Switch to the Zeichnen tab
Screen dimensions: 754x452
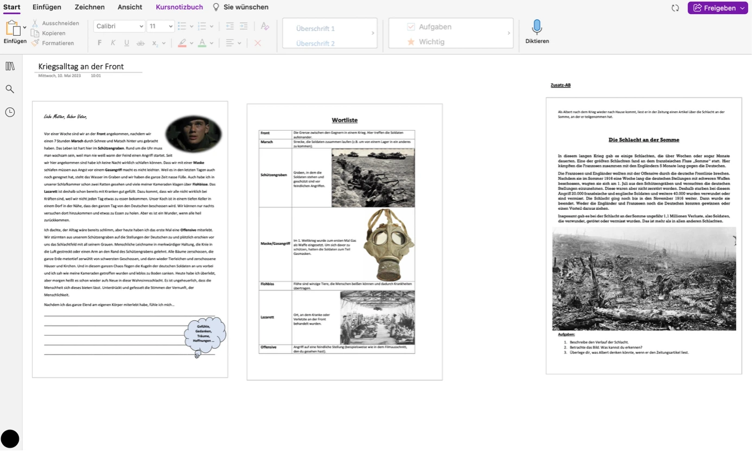90,7
